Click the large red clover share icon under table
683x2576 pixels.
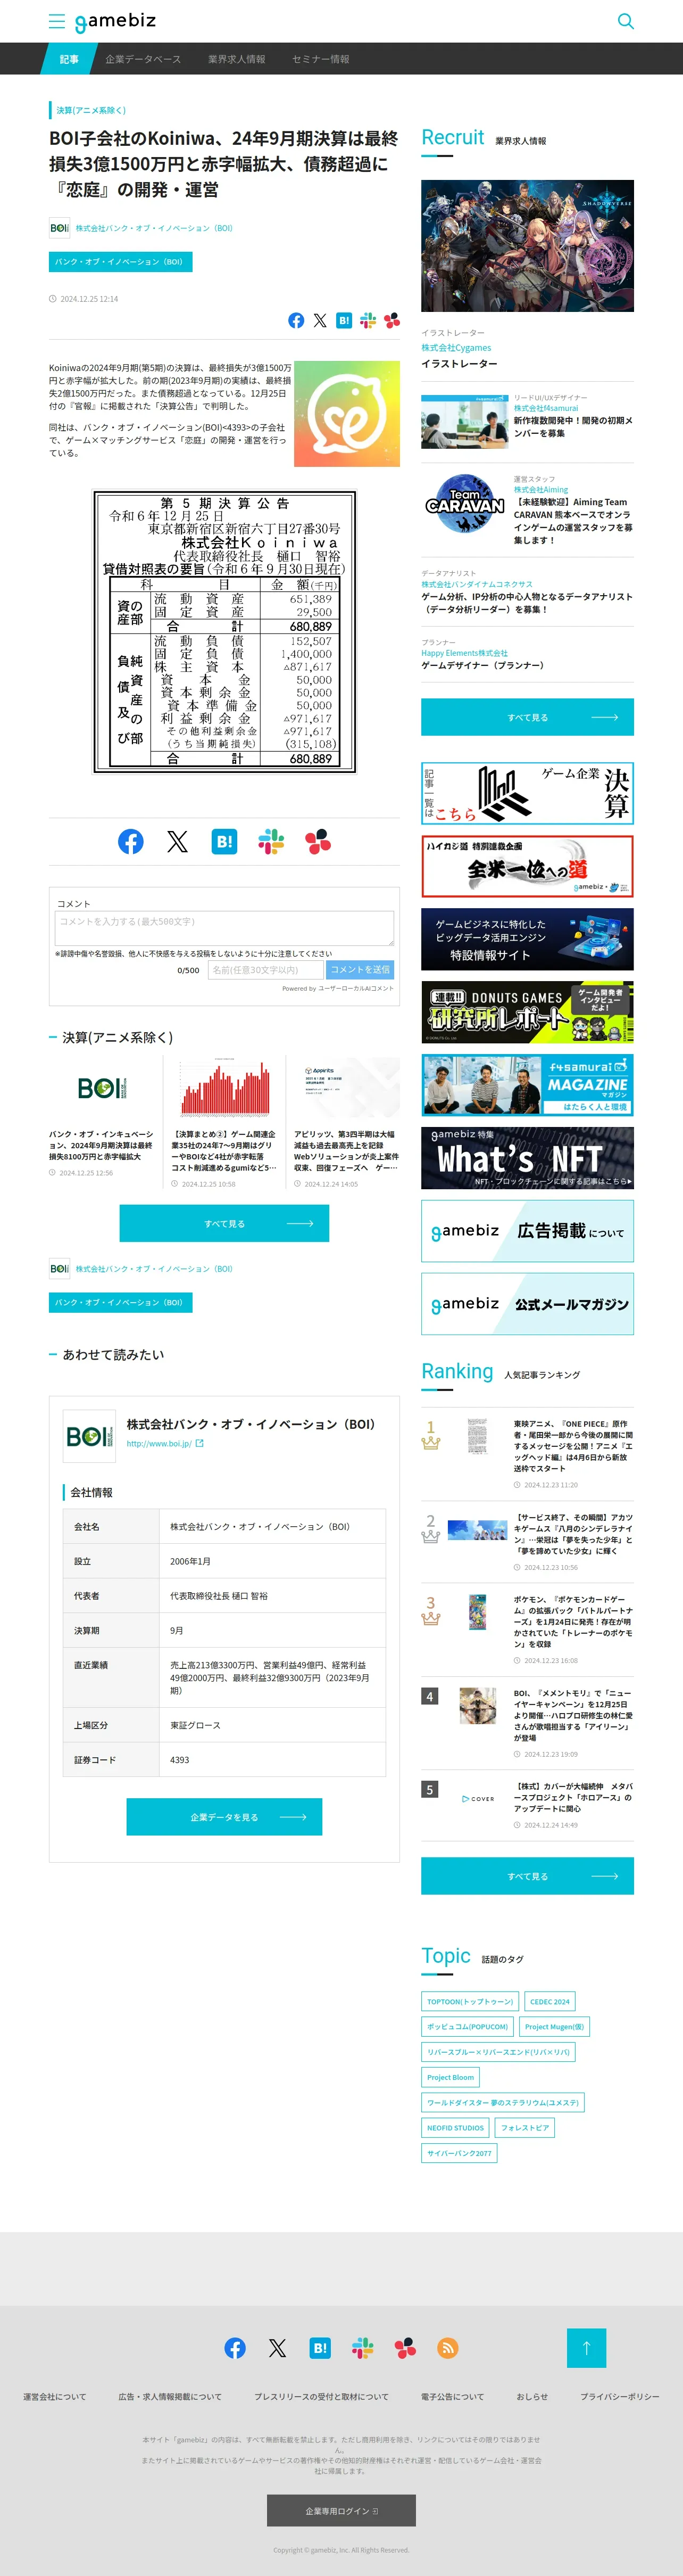pos(319,841)
